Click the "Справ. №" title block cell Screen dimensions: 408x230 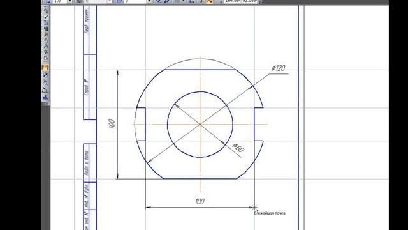86,87
